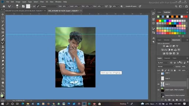
Task: Select the Dodge tool
Action: click(3, 64)
